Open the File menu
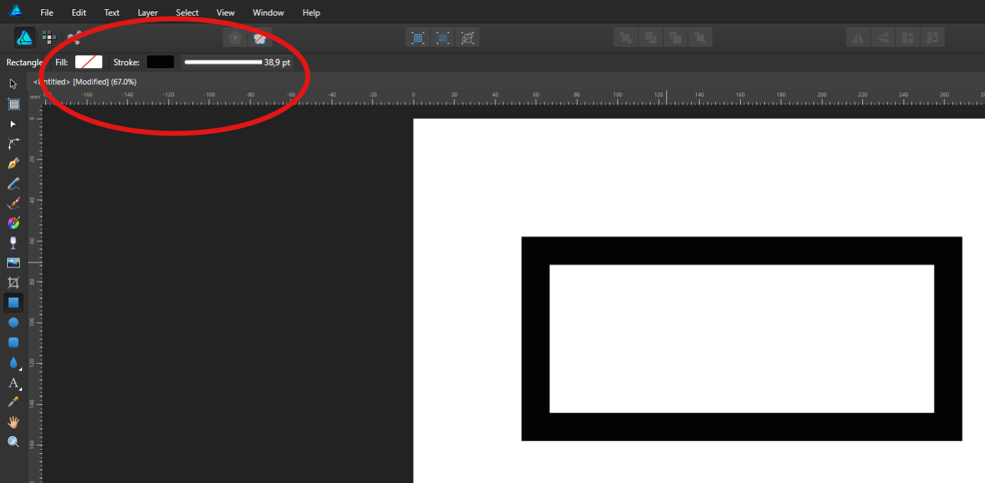Screen dimensions: 985x483 click(x=47, y=12)
